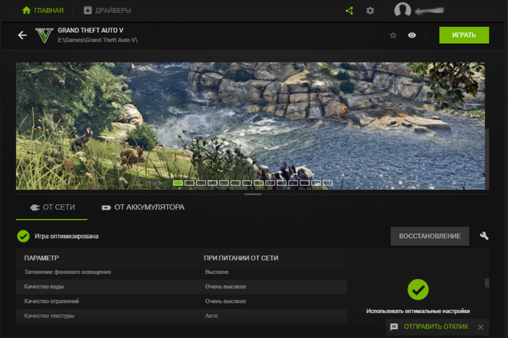
Task: Close the feedback bar with X
Action: [x=481, y=327]
